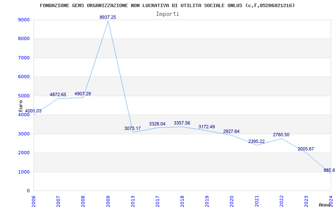Click the 2007 x-axis year label

58,201
